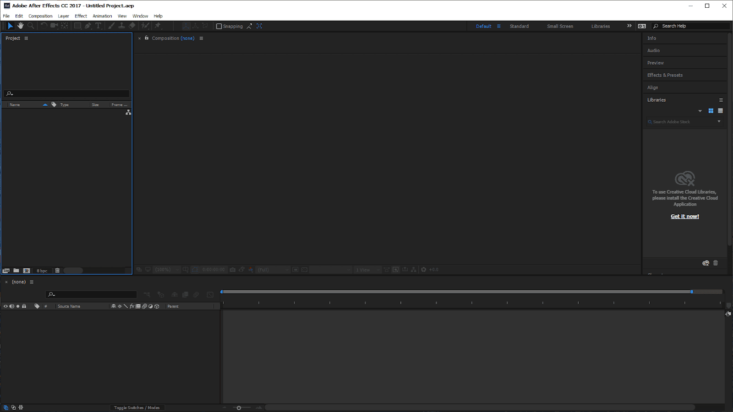Image resolution: width=733 pixels, height=412 pixels.
Task: Open the Layer menu
Action: tap(63, 16)
